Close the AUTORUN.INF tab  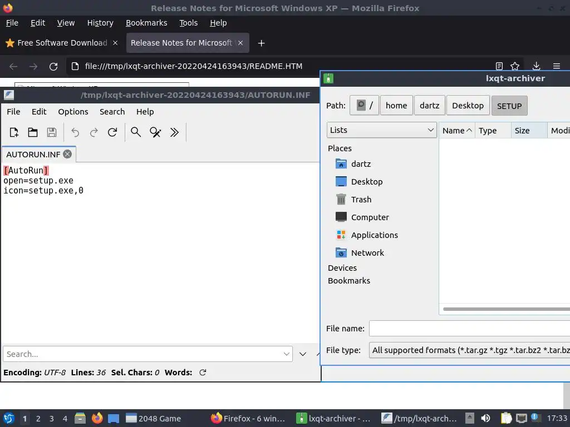tap(67, 154)
